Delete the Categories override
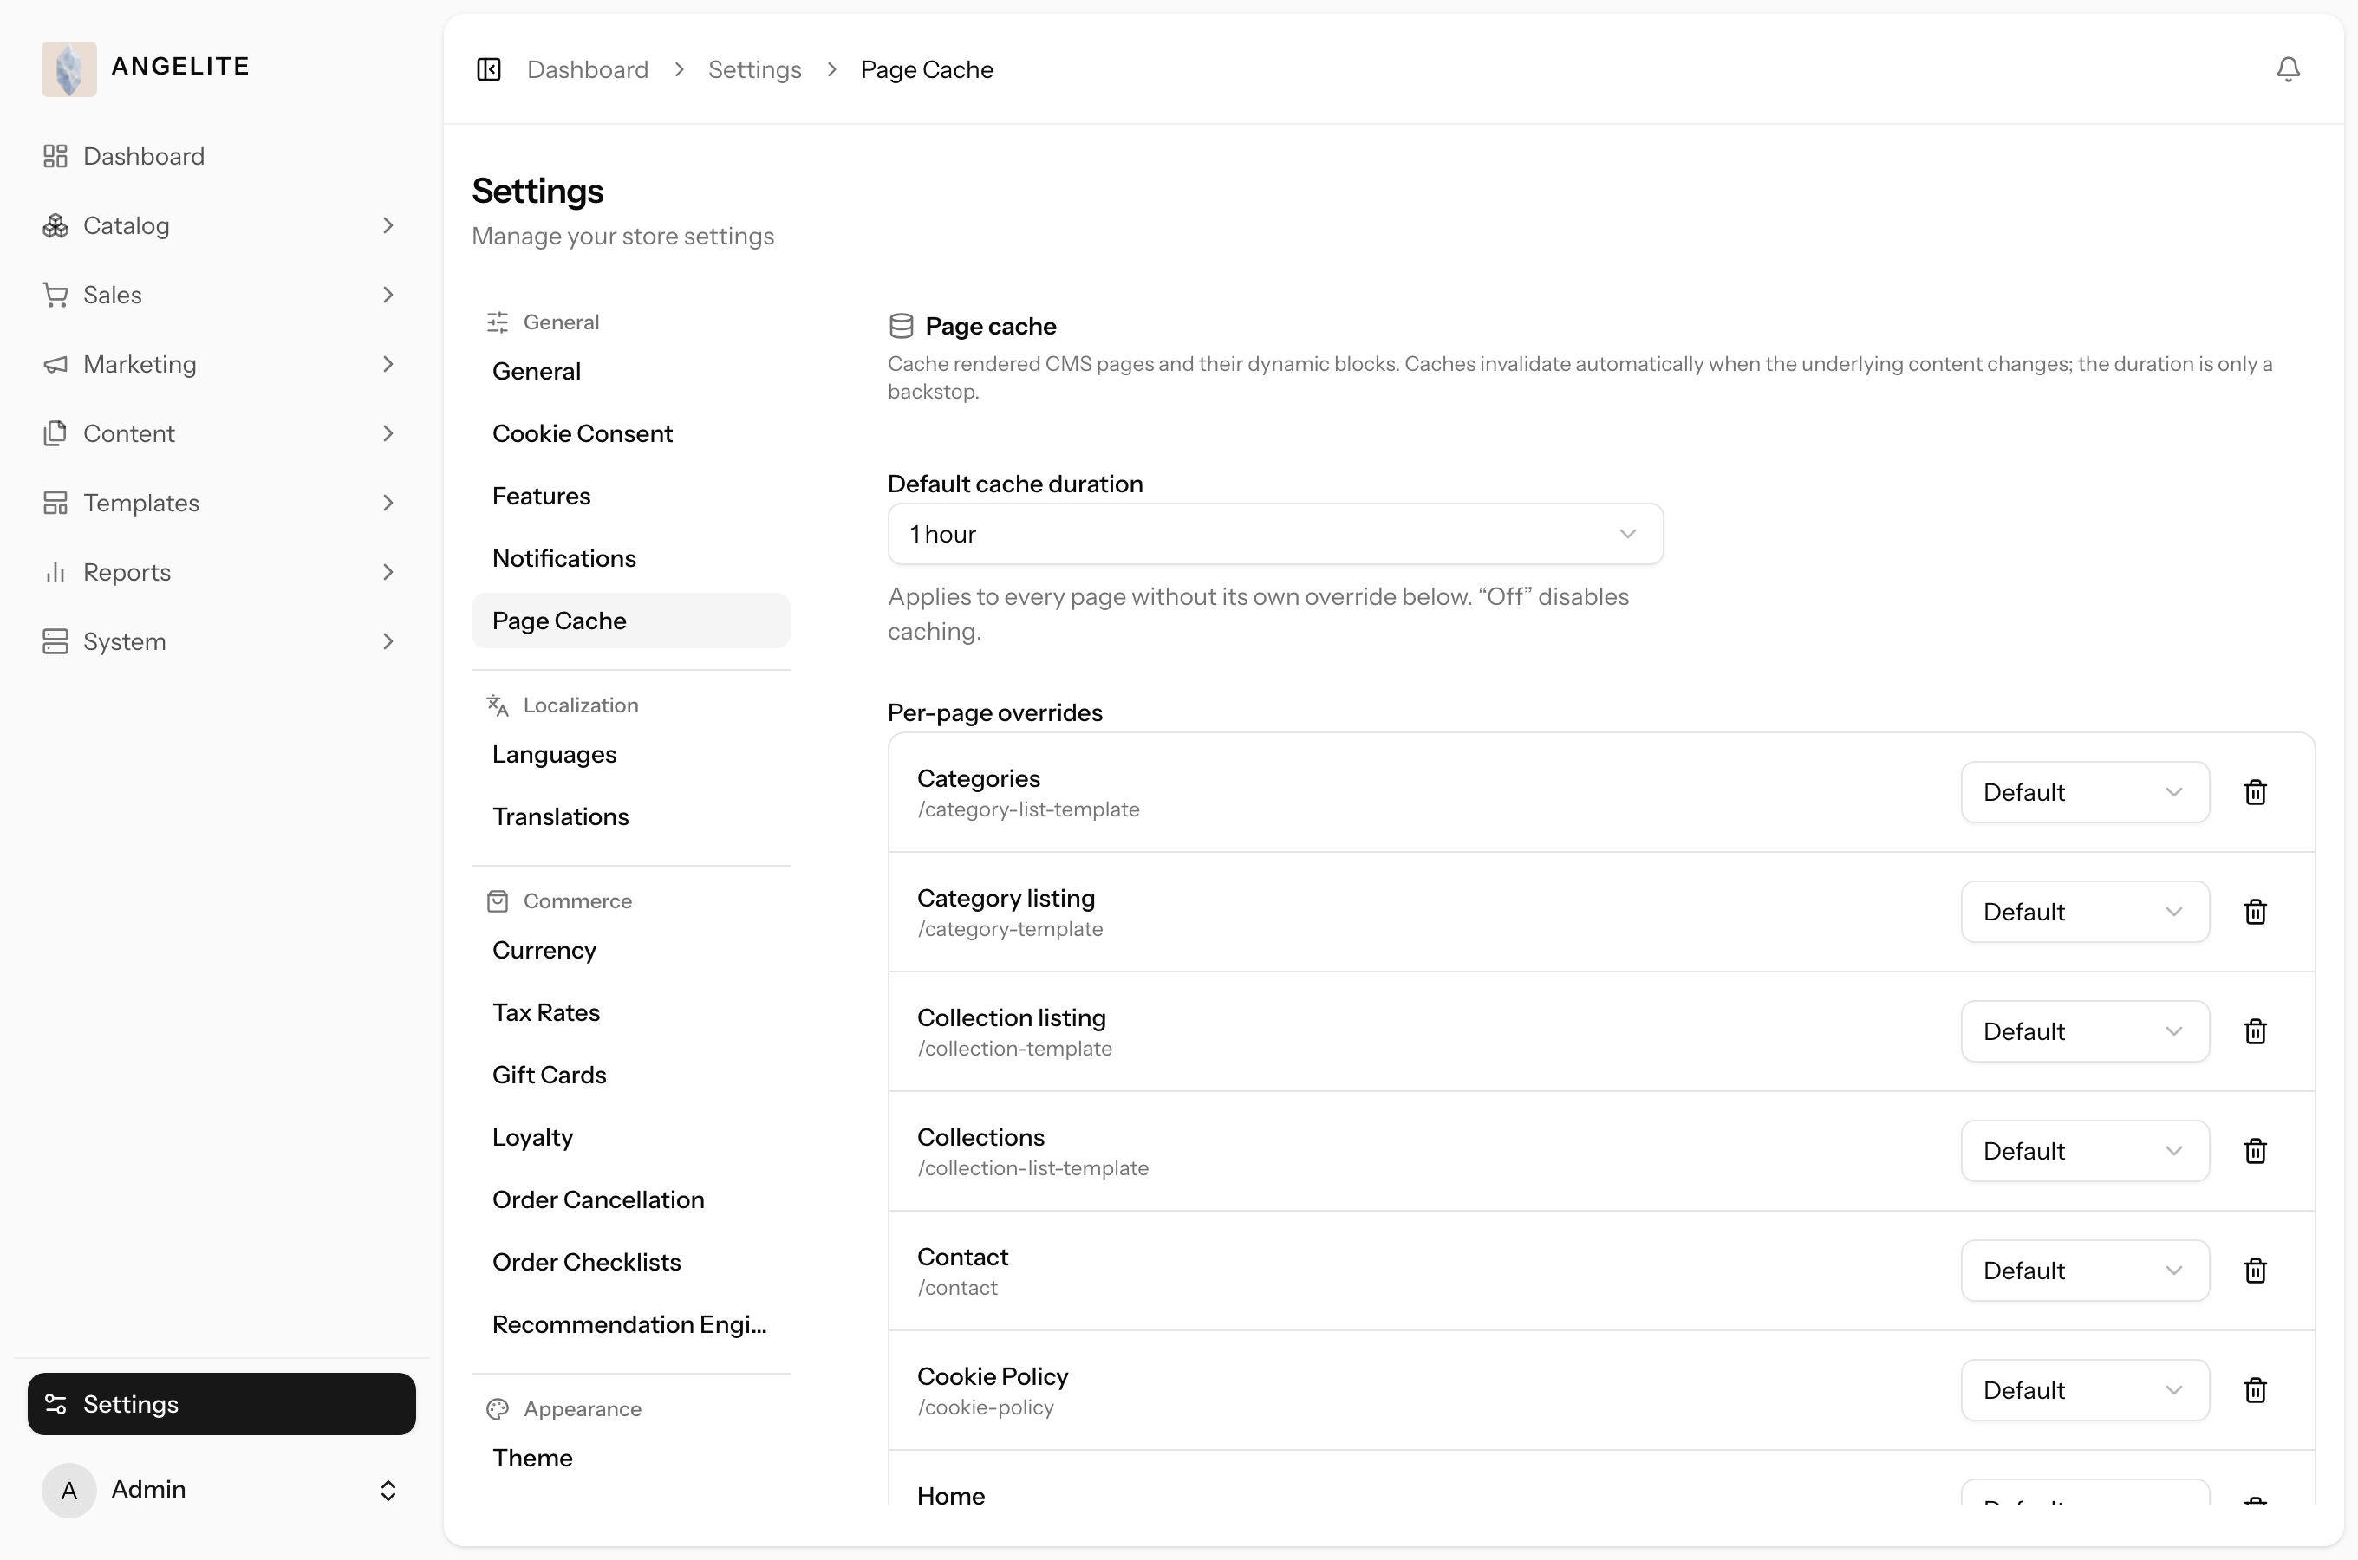 tap(2255, 792)
